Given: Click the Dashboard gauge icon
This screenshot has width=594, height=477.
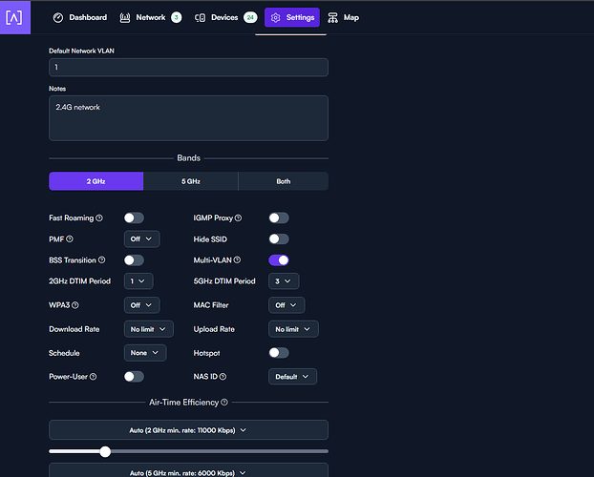Looking at the screenshot, I should click(58, 17).
